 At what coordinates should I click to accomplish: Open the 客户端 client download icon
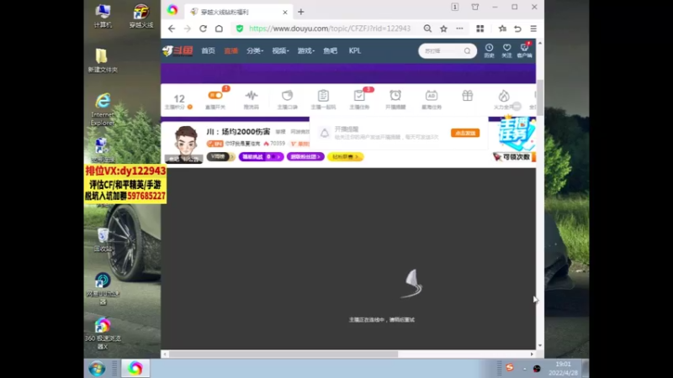tap(524, 50)
